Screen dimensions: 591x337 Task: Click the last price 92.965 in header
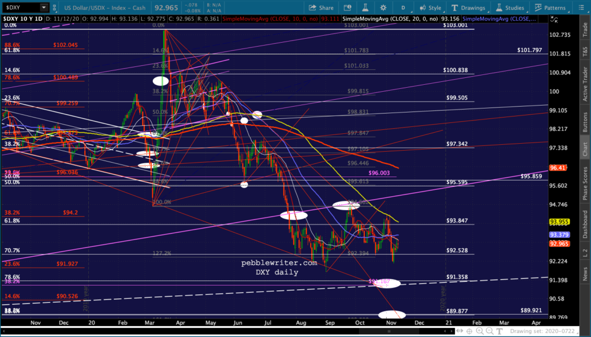point(166,8)
